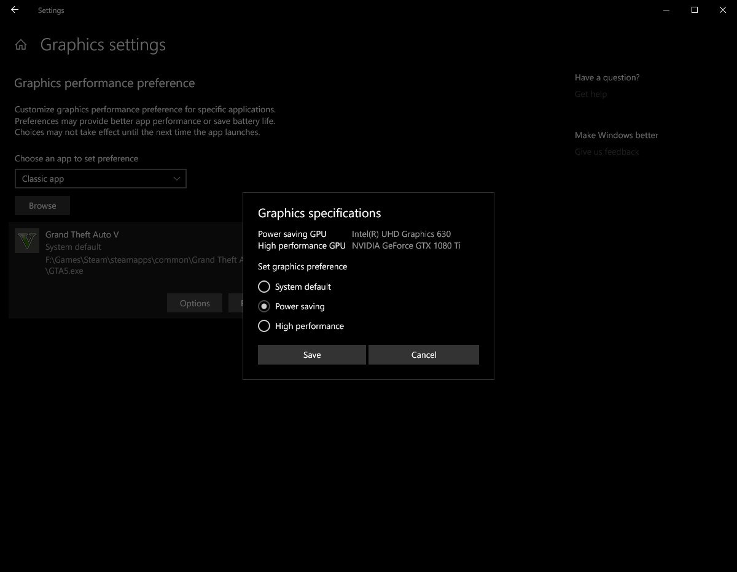737x572 pixels.
Task: Click the back arrow in title bar
Action: point(15,10)
